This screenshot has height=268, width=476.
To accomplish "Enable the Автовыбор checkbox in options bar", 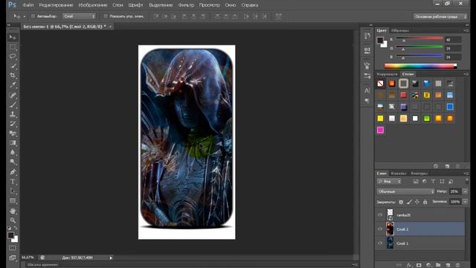I will point(33,16).
